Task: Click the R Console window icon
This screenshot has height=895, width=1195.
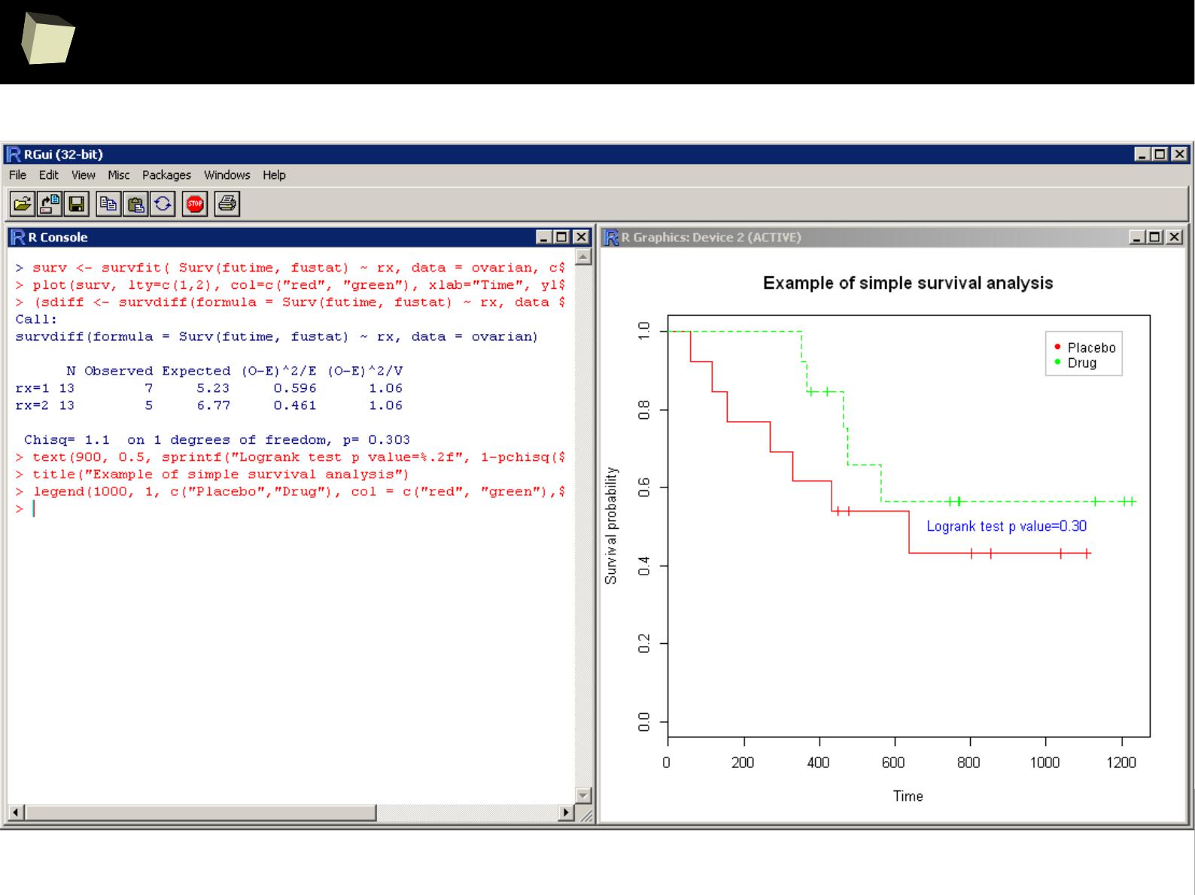Action: [x=18, y=237]
